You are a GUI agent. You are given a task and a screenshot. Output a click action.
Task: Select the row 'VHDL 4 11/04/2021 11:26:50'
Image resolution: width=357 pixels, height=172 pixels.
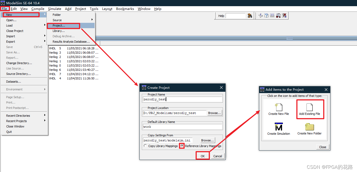pyautogui.click(x=73, y=78)
